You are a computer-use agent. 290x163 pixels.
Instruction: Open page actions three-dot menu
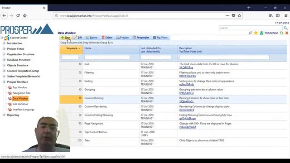click(x=227, y=16)
